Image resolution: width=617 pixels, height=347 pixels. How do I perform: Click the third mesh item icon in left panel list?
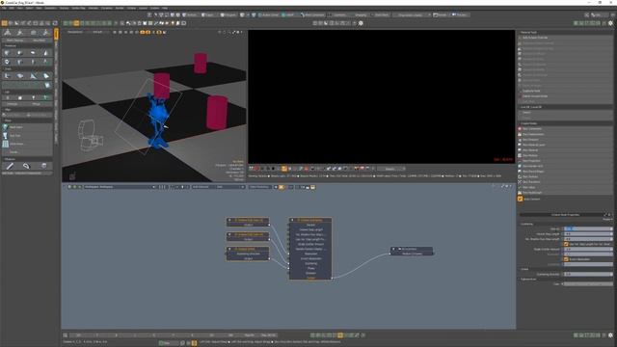tap(6, 144)
